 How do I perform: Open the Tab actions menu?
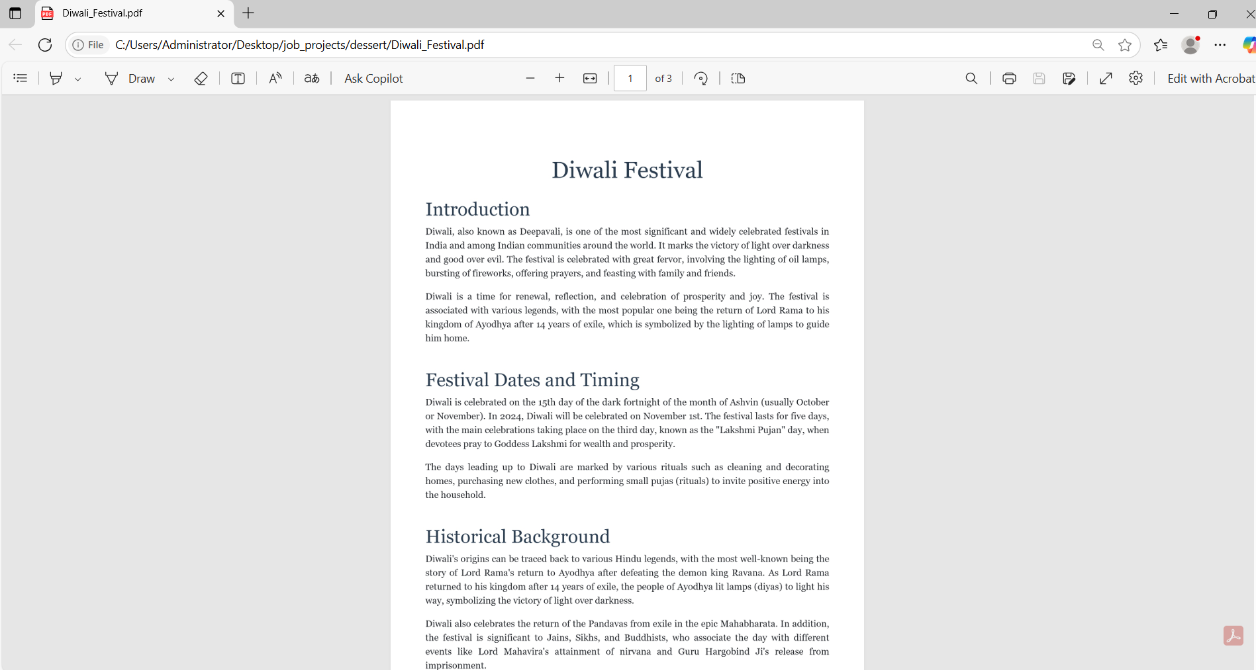[15, 13]
